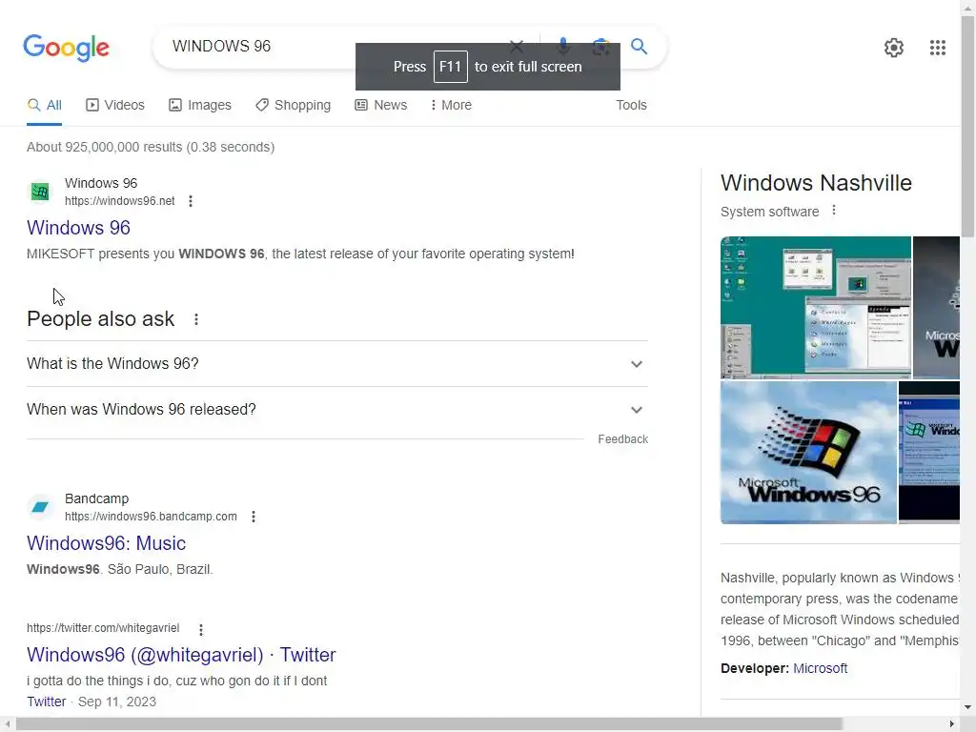
Task: Open the dark blue screenshot thumbnail
Action: coord(929,453)
